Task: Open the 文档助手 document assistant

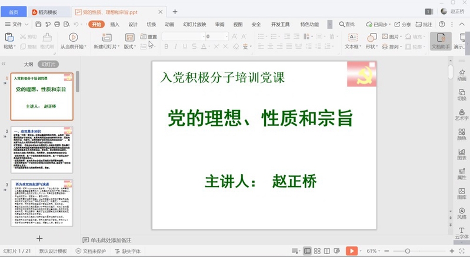Action: [441, 40]
